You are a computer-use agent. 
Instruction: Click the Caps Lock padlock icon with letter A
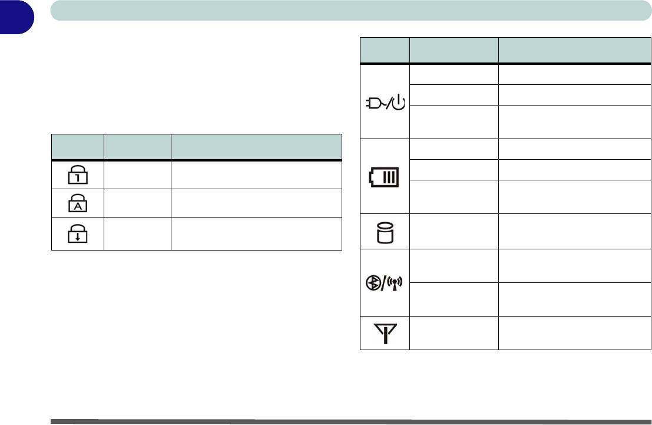(78, 203)
